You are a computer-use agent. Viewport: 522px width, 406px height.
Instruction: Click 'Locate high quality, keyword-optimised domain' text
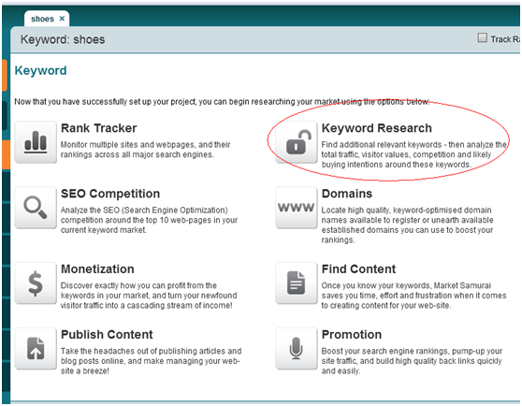tap(407, 225)
